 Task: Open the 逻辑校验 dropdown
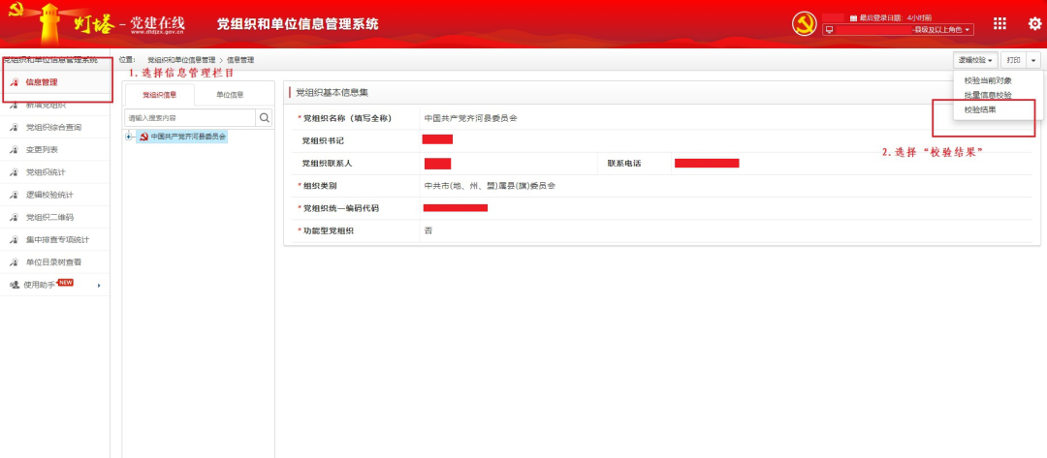click(x=974, y=60)
